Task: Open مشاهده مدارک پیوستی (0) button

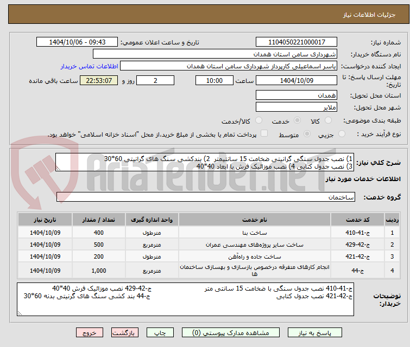Action: [x=231, y=333]
